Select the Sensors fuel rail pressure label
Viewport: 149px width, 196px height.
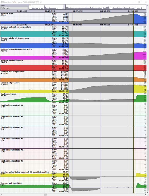click(13, 72)
